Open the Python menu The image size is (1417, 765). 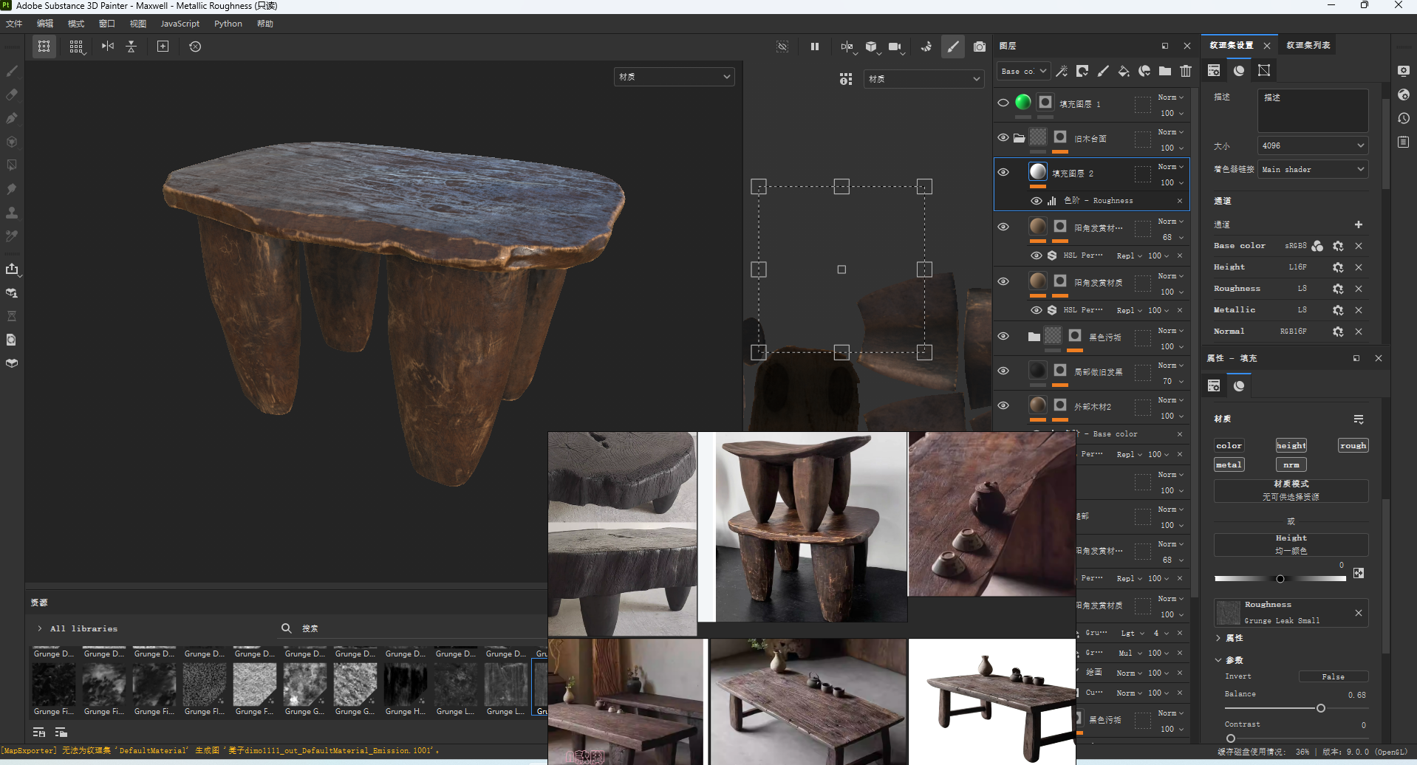[x=228, y=24]
